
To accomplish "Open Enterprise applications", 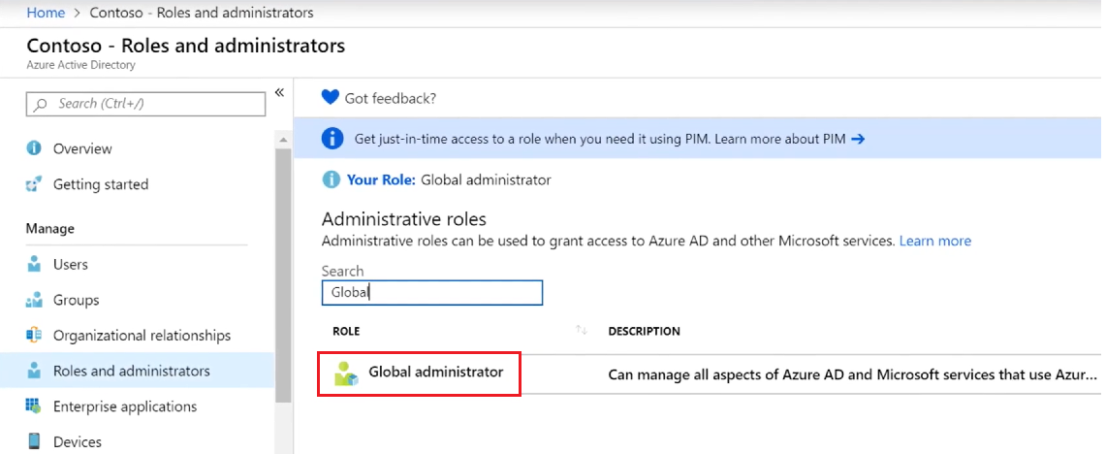I will click(x=125, y=406).
